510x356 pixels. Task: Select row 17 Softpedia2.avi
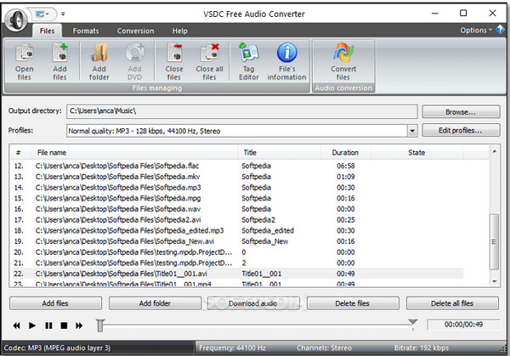click(237, 220)
